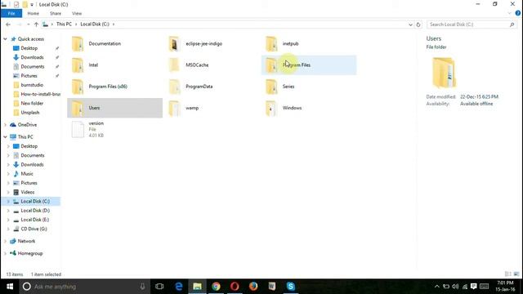The height and width of the screenshot is (294, 523).
Task: Select Videos under This PC
Action: tap(27, 192)
